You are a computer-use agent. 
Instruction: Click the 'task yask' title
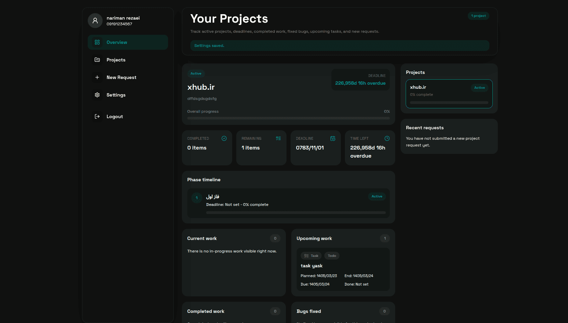click(x=312, y=266)
